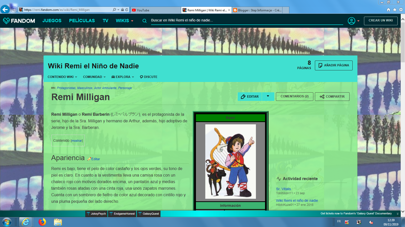
Task: Open the PELÍCULAS navigation item
Action: point(82,21)
